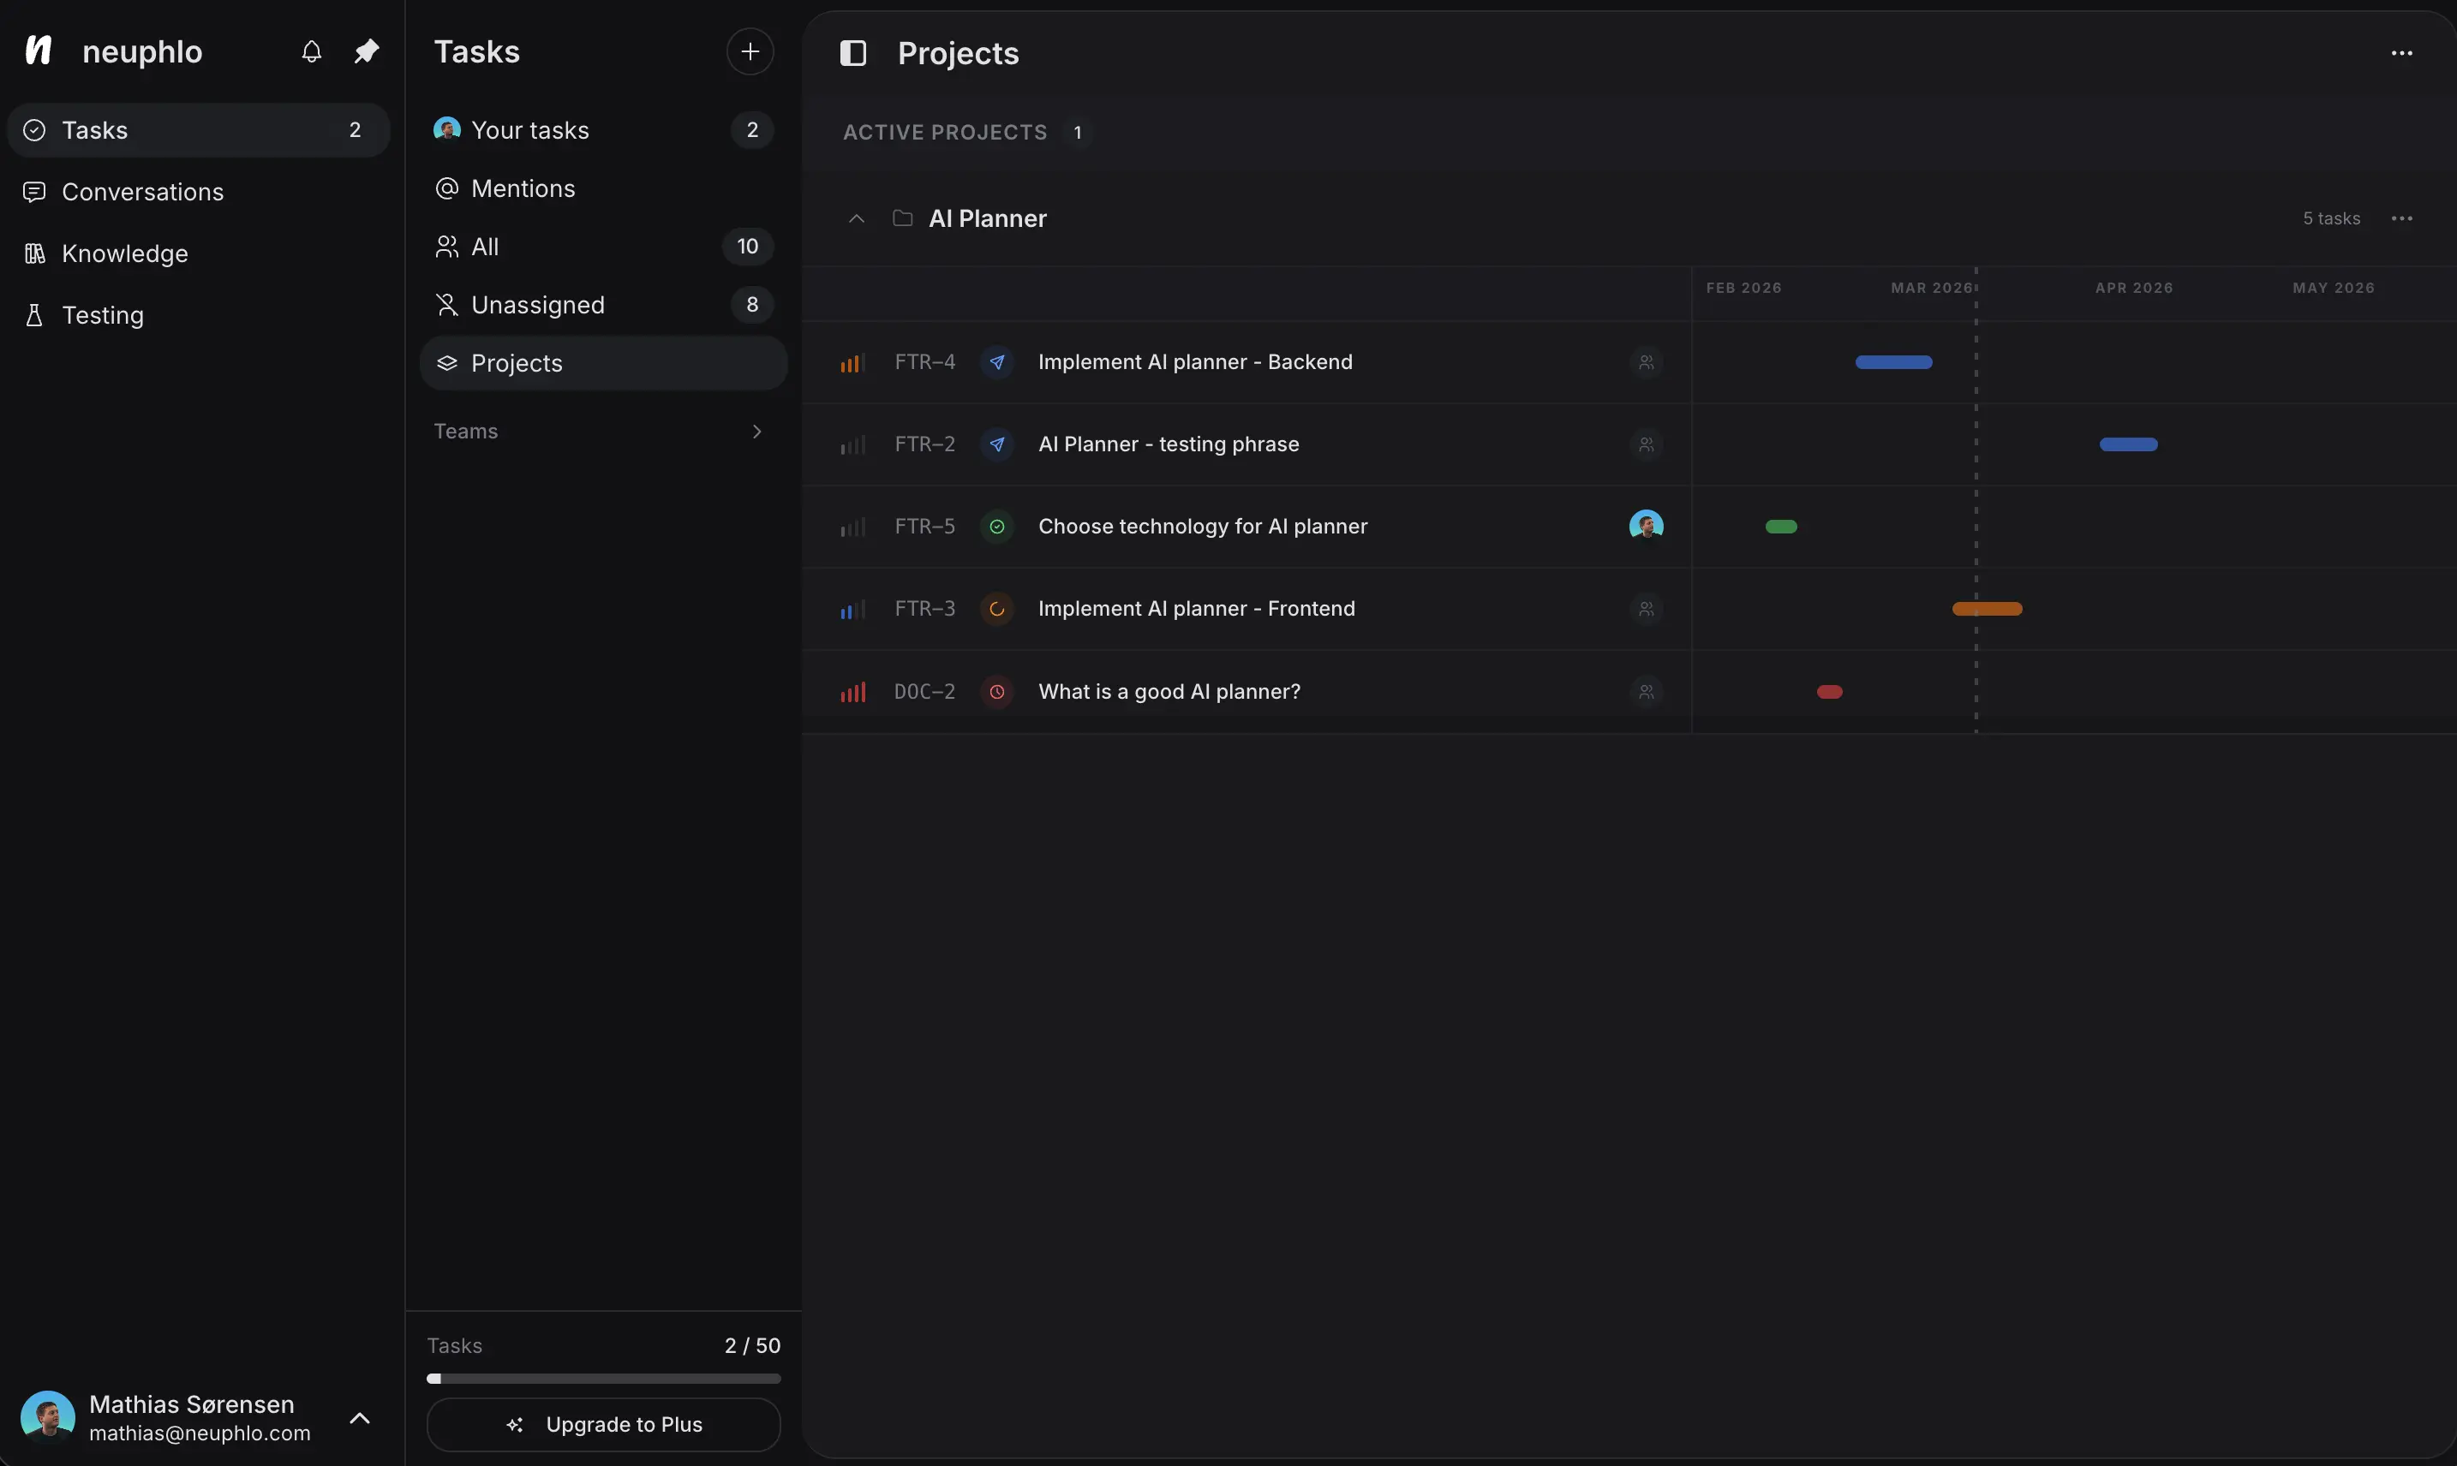Collapse the account panel with the chevron

pyautogui.click(x=360, y=1419)
